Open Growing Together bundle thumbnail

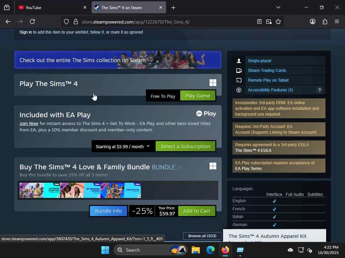[x=40, y=190]
